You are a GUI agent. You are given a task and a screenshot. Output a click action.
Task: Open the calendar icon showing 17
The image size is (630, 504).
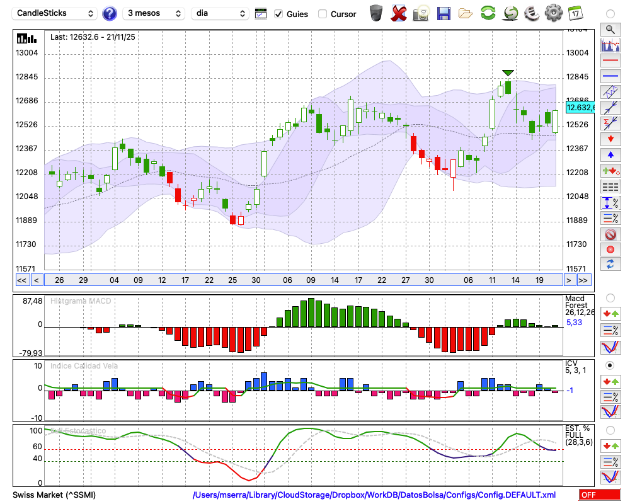575,13
